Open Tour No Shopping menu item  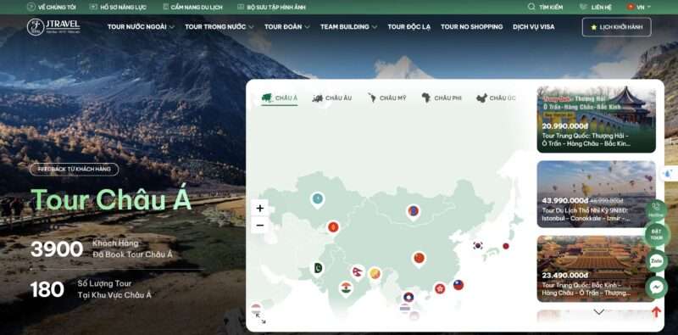(472, 27)
